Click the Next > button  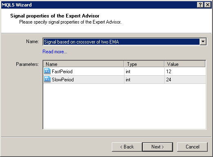click(x=158, y=147)
